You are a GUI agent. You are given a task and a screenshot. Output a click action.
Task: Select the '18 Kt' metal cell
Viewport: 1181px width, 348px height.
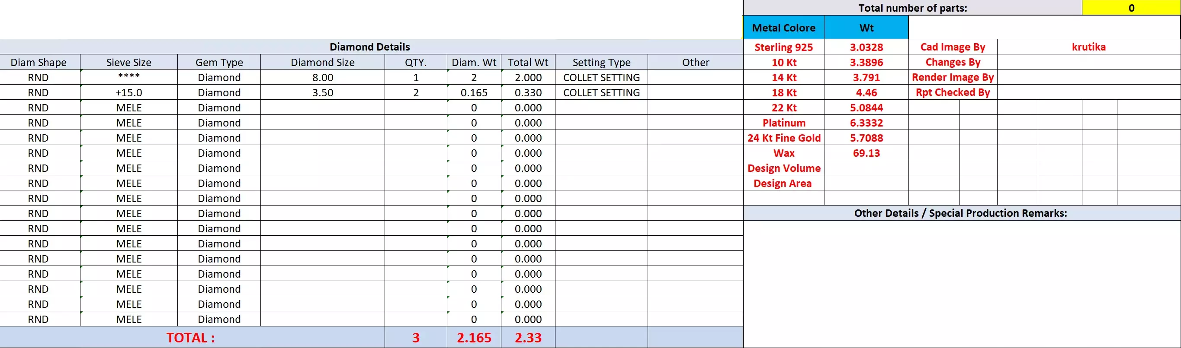784,92
